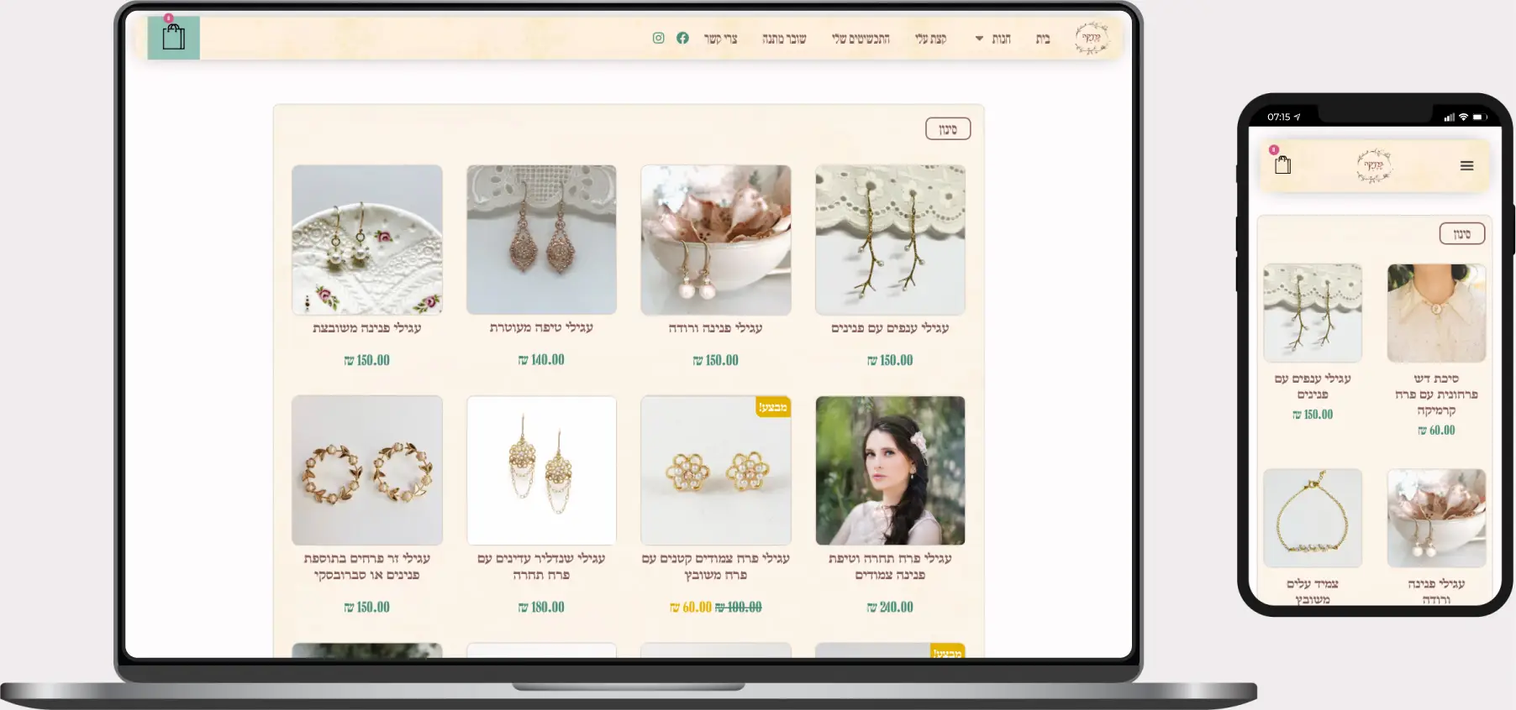The height and width of the screenshot is (710, 1516).
Task: Tap the gold leaf bracelet photo on the phone
Action: 1313,518
